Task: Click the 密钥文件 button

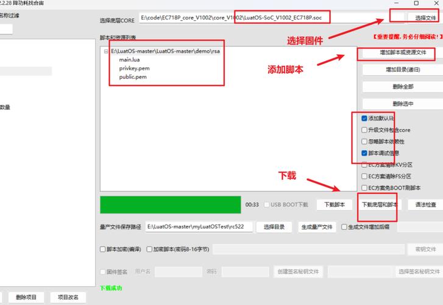Action: [425, 249]
